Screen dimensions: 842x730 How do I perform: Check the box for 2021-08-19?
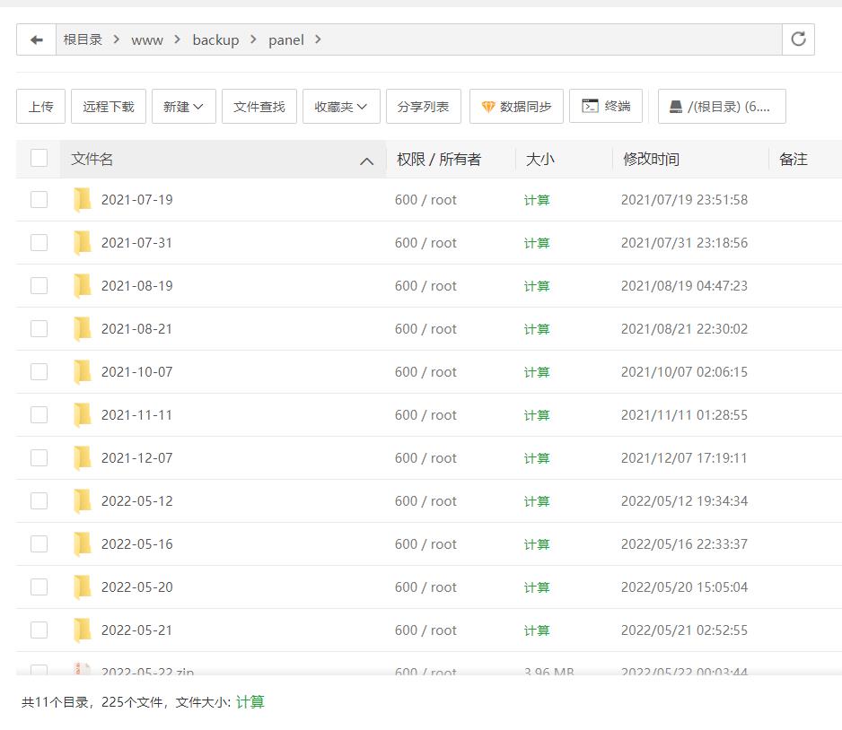pyautogui.click(x=39, y=285)
